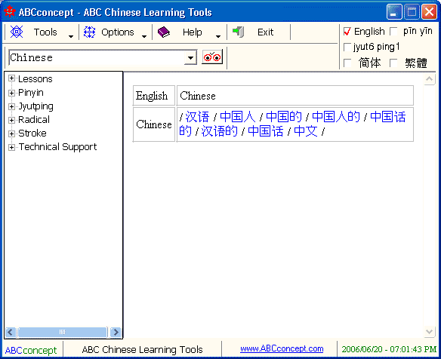Click the Tools atom icon
Image resolution: width=441 pixels, height=359 pixels.
coord(17,32)
